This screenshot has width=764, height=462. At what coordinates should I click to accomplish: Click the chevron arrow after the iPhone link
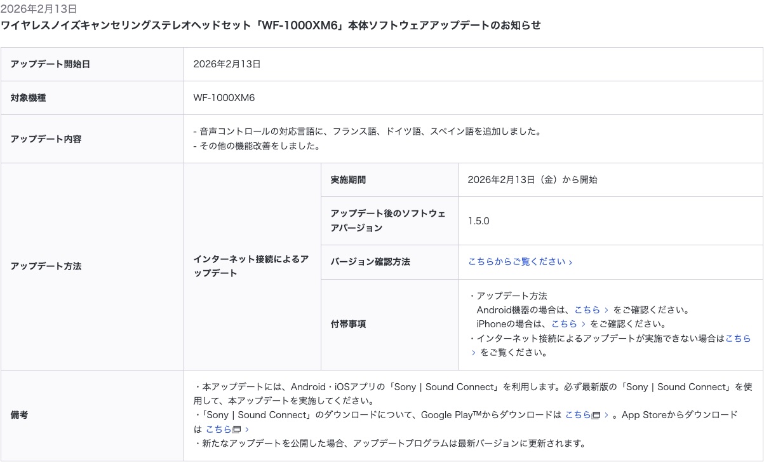point(584,324)
